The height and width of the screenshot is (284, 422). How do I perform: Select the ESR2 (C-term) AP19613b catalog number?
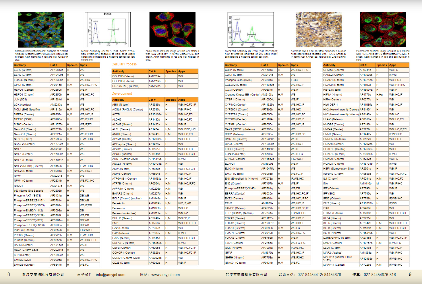(57, 70)
